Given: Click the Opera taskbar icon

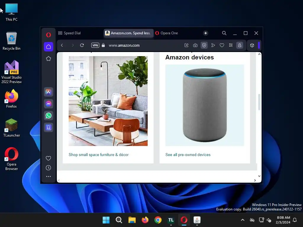Looking at the screenshot, I should tap(184, 220).
